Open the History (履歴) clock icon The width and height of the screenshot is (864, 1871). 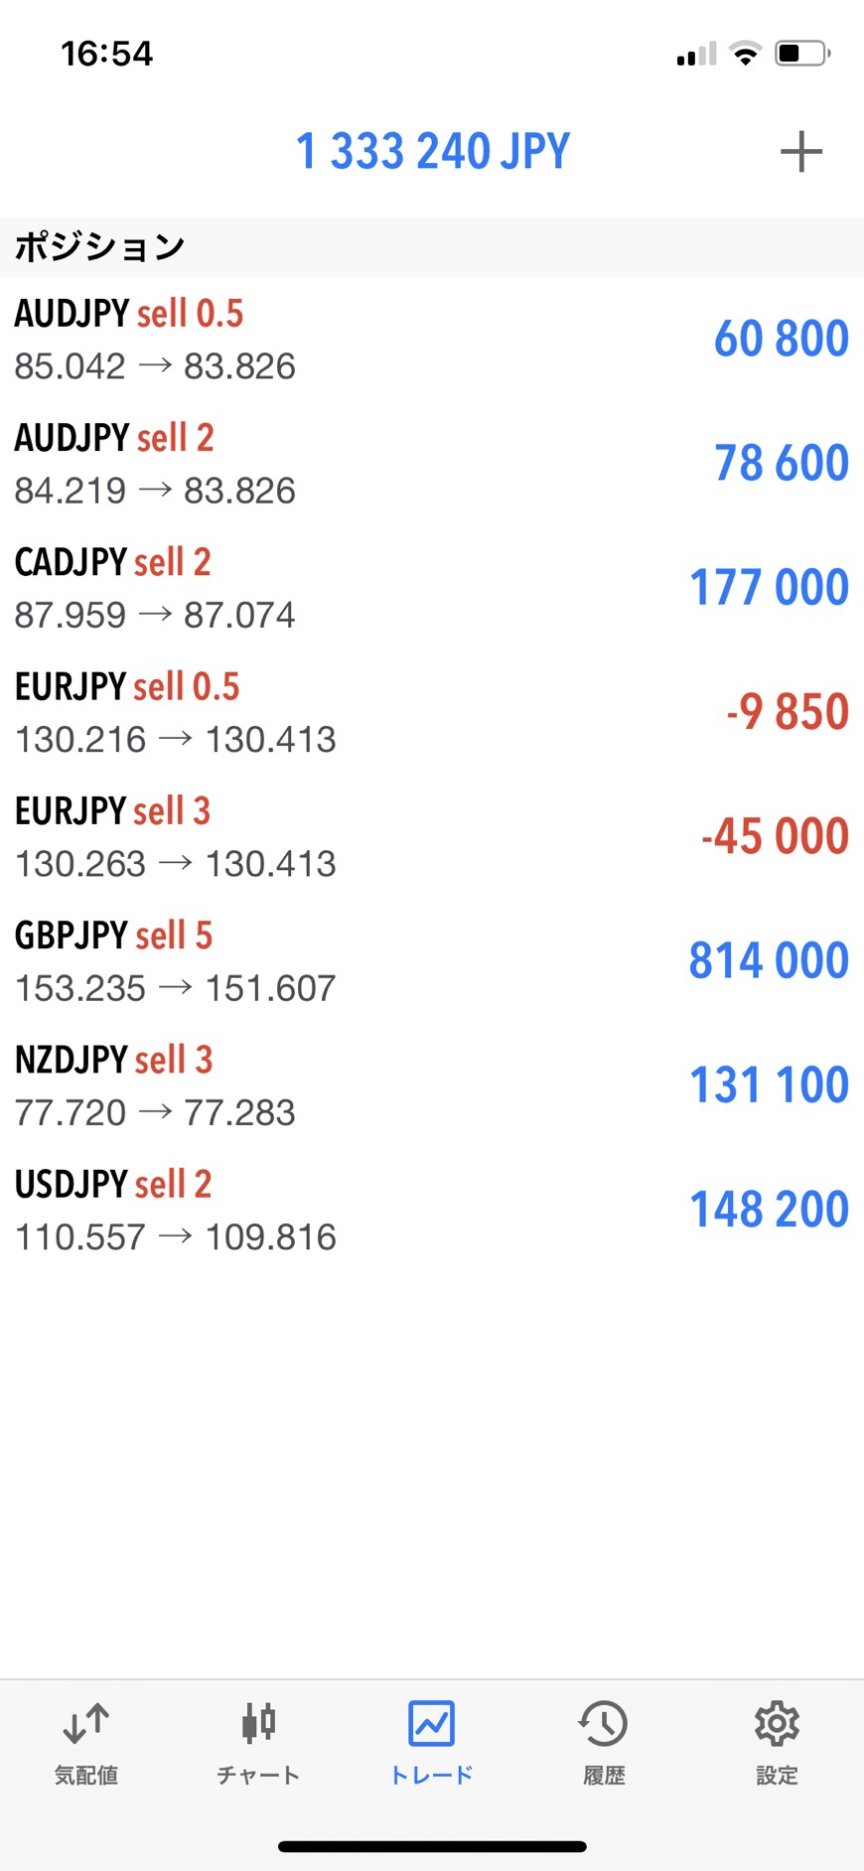[x=604, y=1724]
